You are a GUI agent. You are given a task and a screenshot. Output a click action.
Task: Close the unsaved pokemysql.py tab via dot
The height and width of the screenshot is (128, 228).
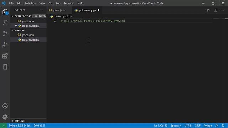click(99, 10)
